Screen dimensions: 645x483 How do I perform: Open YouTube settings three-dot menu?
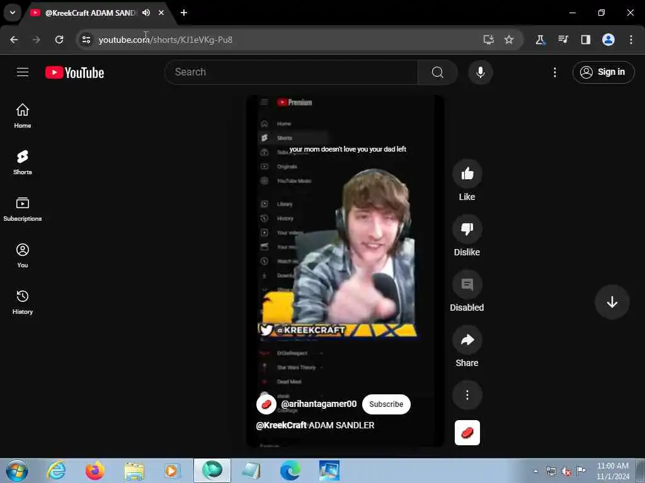pyautogui.click(x=555, y=72)
